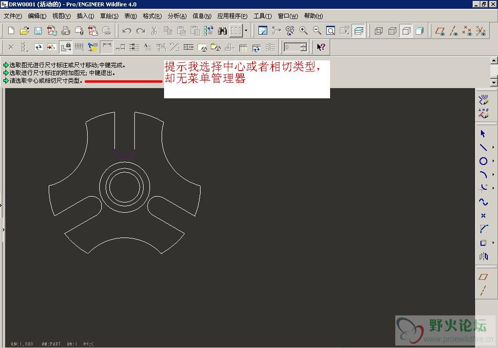Zoom out using the magnifier minus icon
Image resolution: width=498 pixels, height=348 pixels.
(316, 31)
